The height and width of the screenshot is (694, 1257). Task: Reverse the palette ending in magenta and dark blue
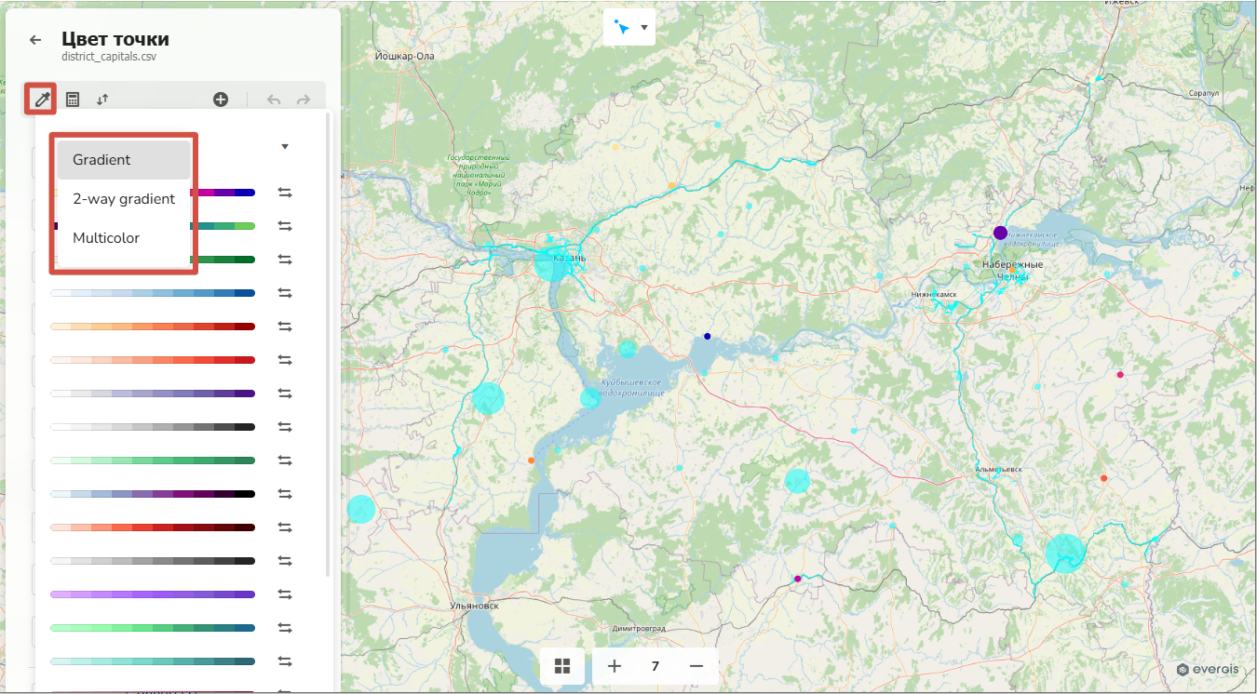[x=285, y=193]
